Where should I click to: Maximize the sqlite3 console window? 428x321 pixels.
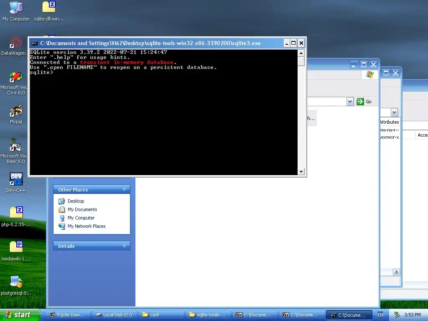click(x=293, y=43)
